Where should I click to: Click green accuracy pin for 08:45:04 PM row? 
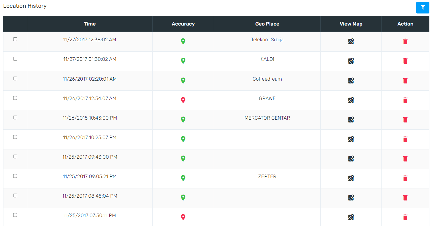point(183,198)
